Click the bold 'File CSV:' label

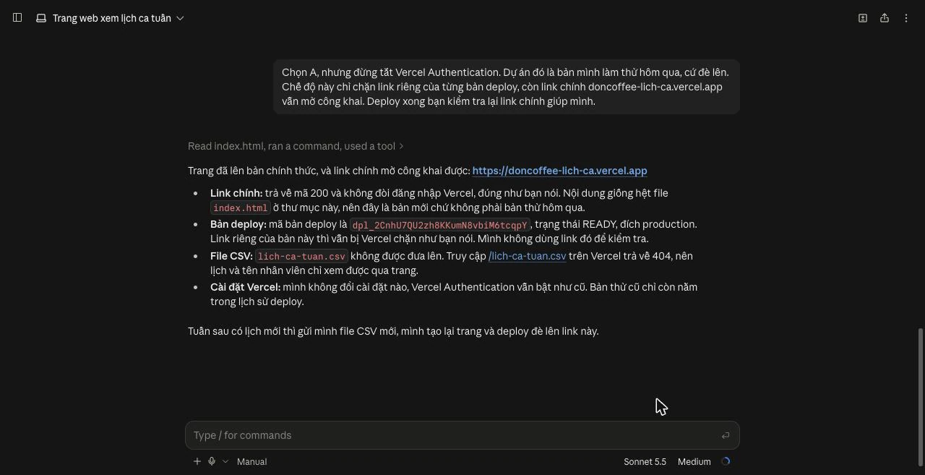pos(231,256)
